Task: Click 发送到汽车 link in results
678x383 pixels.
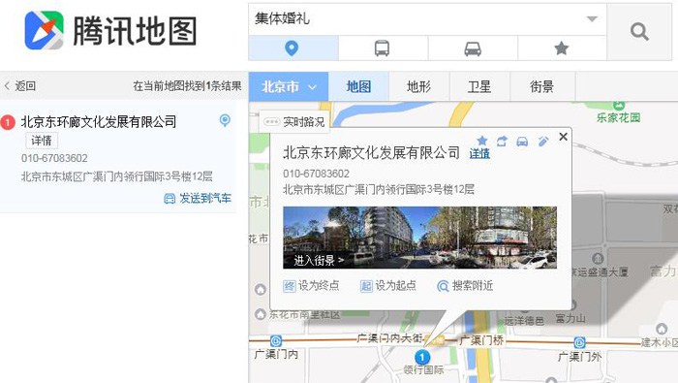Action: pyautogui.click(x=198, y=198)
